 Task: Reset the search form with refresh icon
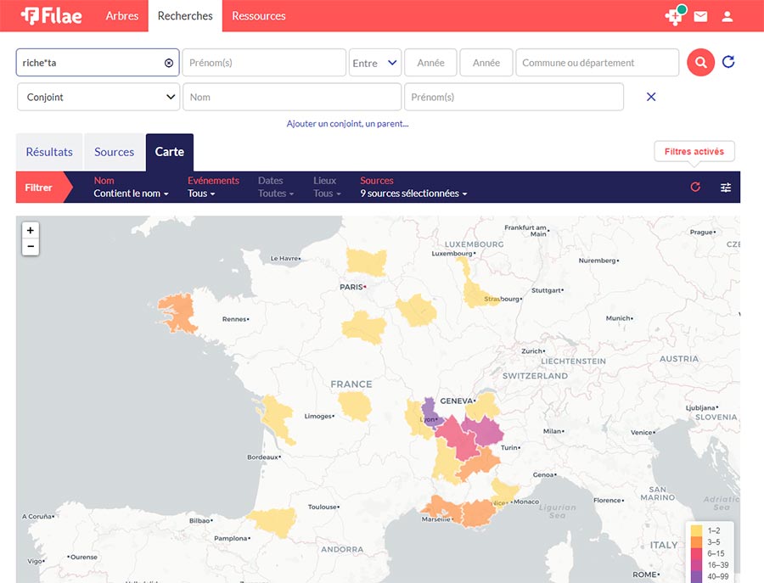[728, 62]
